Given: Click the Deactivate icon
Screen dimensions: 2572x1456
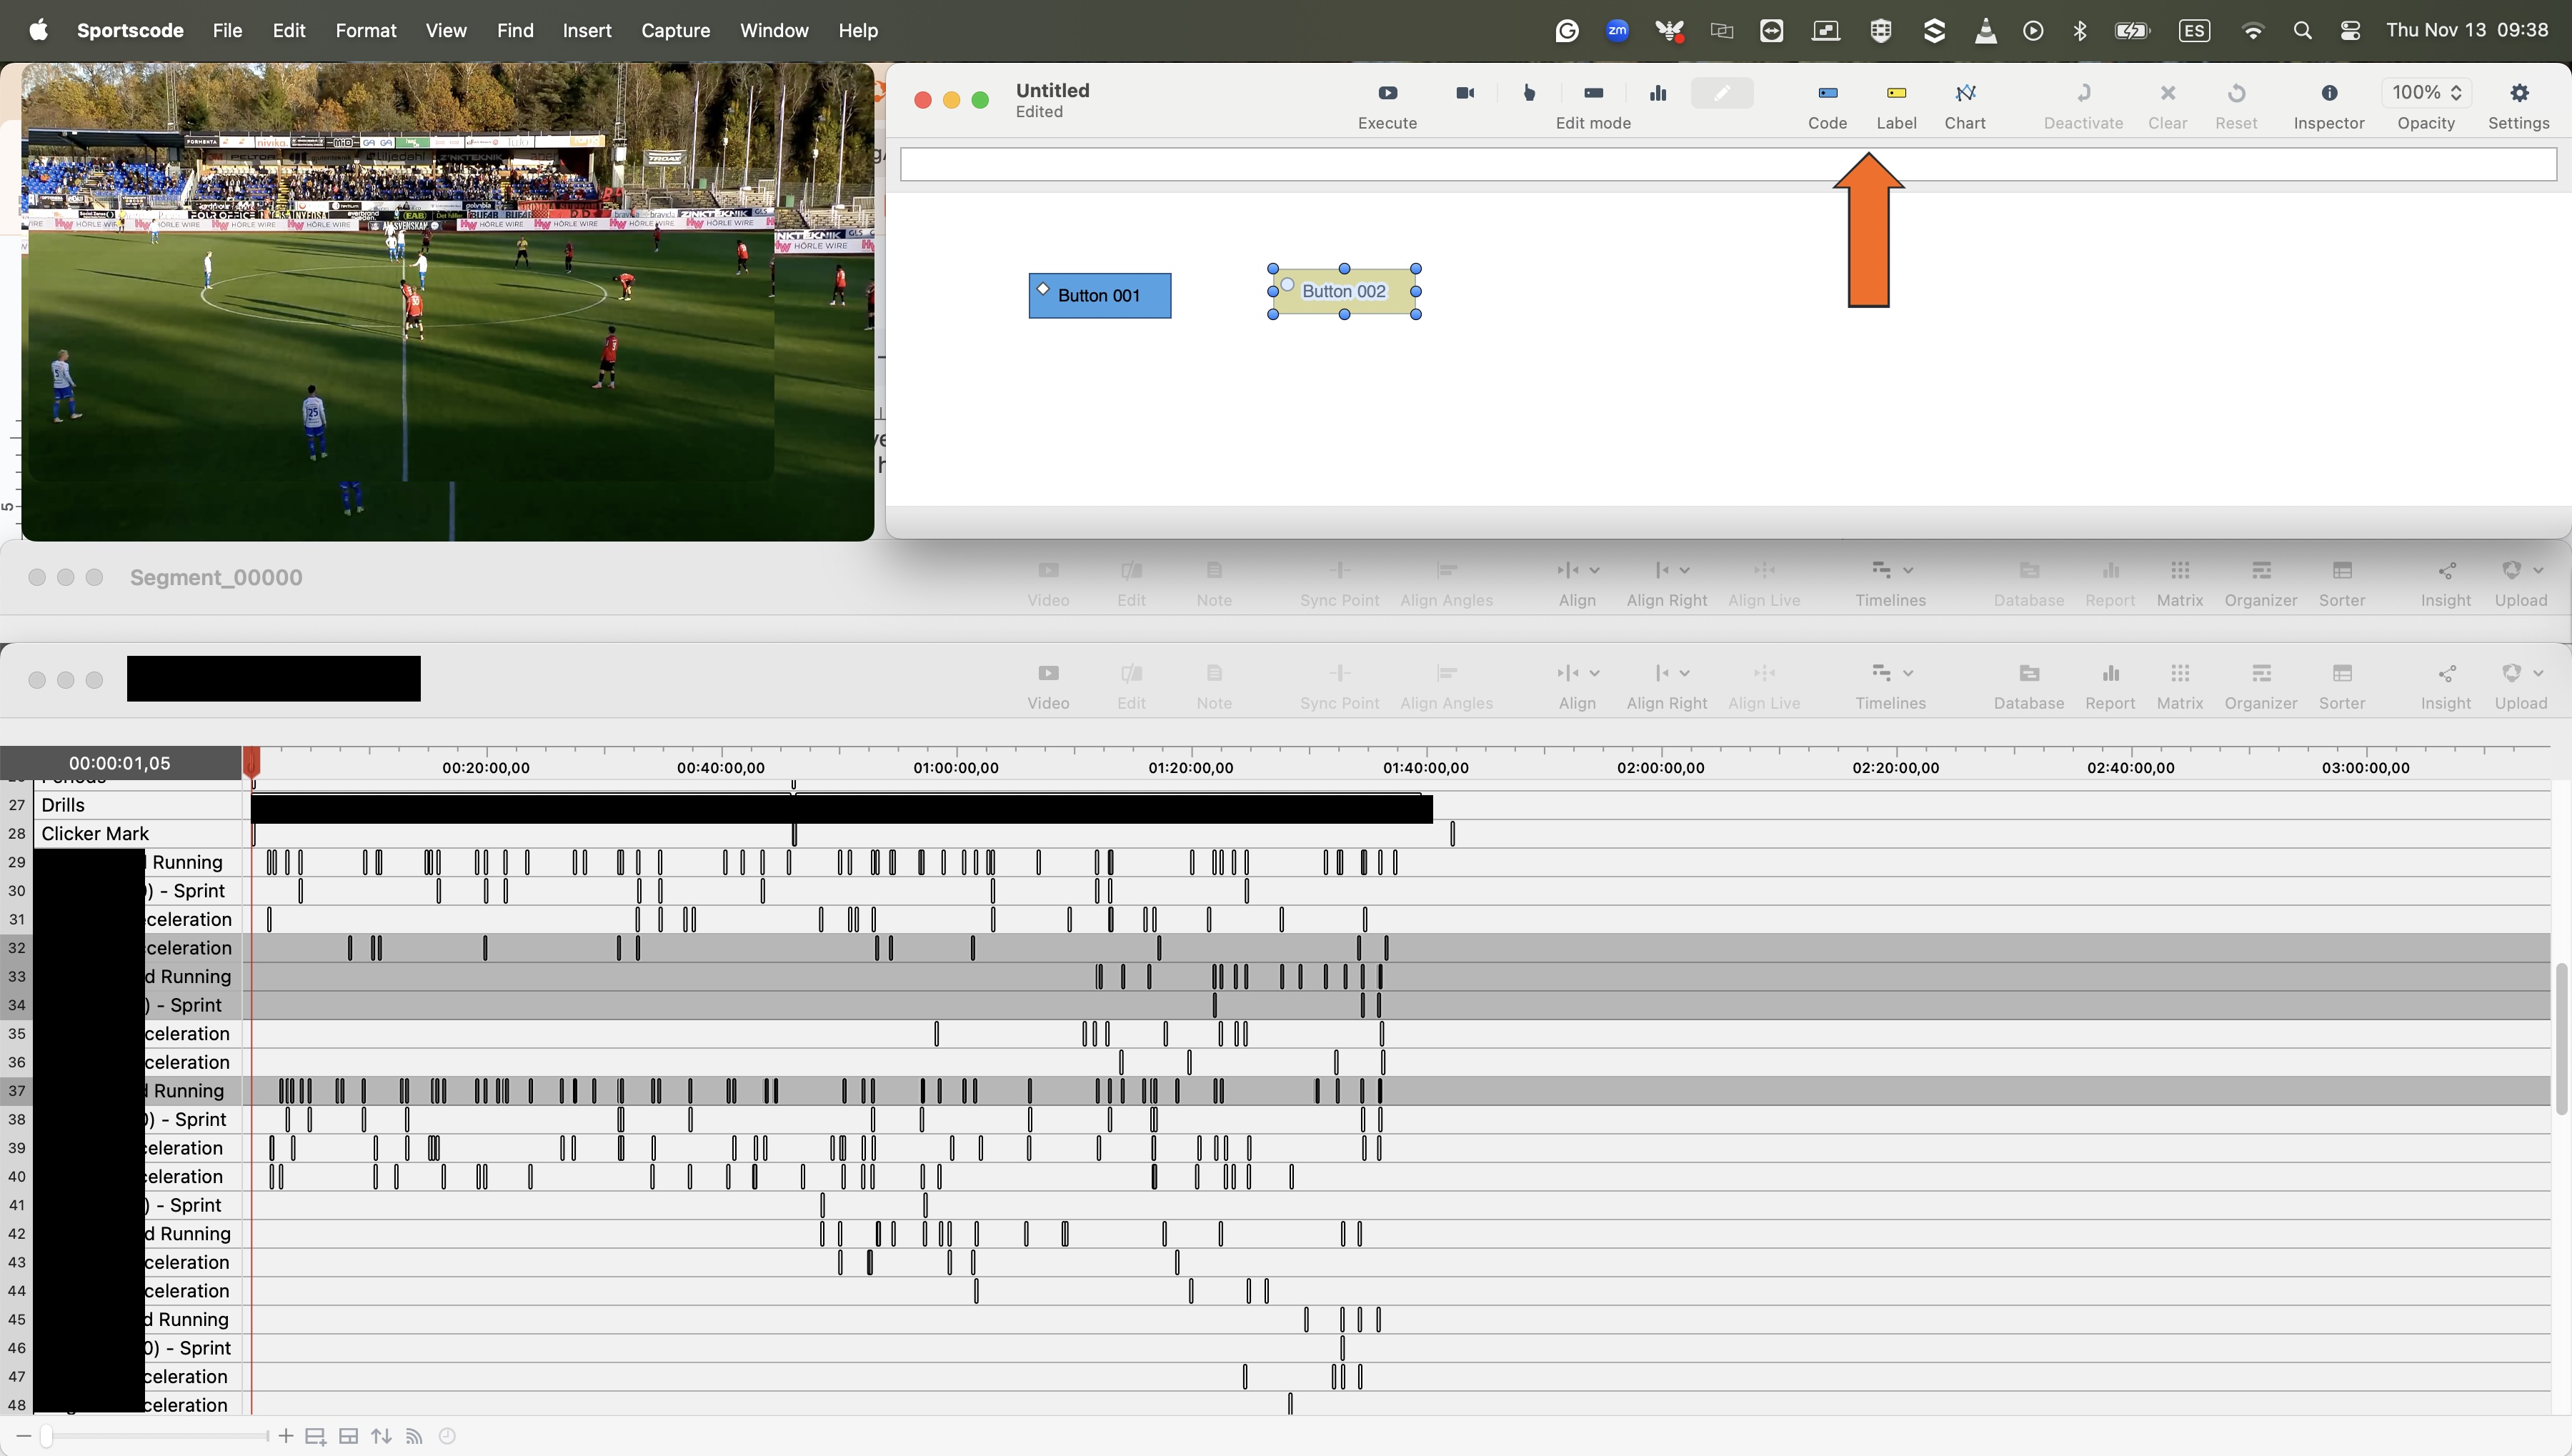Looking at the screenshot, I should point(2083,93).
